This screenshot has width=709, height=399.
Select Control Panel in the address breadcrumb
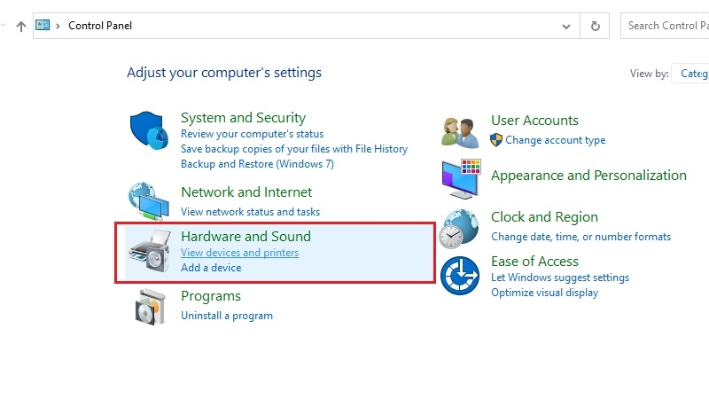pos(101,26)
